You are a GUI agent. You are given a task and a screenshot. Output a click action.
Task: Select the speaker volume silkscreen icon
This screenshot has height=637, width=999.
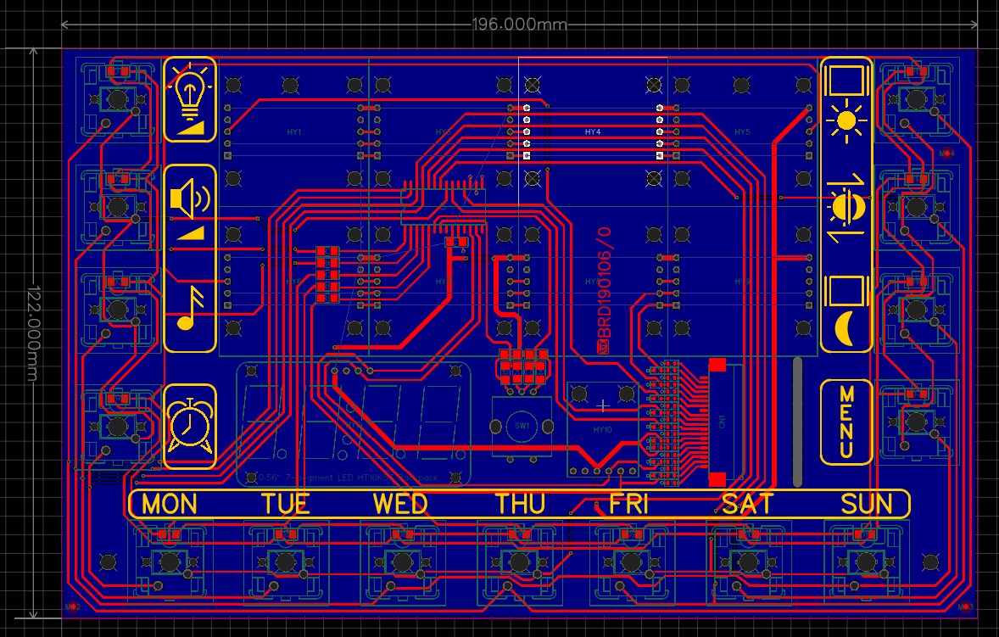point(190,198)
